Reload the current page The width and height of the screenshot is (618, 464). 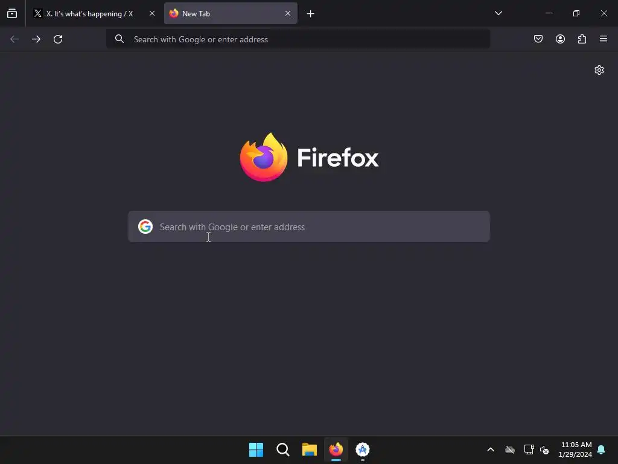(58, 39)
